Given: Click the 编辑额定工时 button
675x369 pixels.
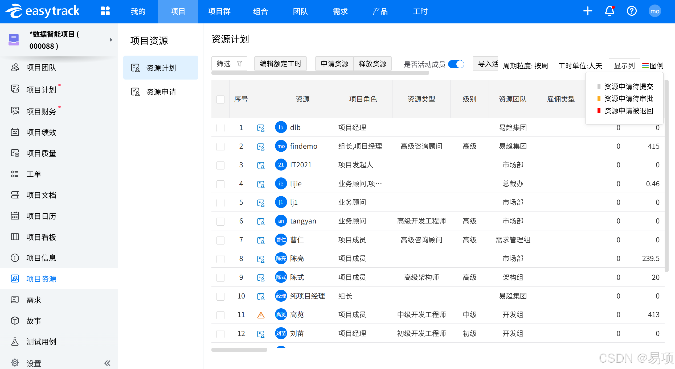Looking at the screenshot, I should click(280, 64).
